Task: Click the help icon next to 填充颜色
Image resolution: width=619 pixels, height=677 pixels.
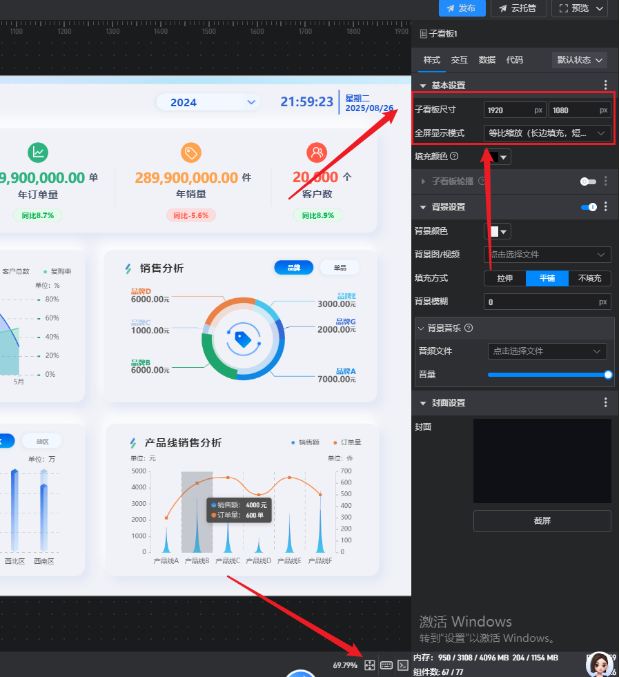Action: pyautogui.click(x=454, y=157)
